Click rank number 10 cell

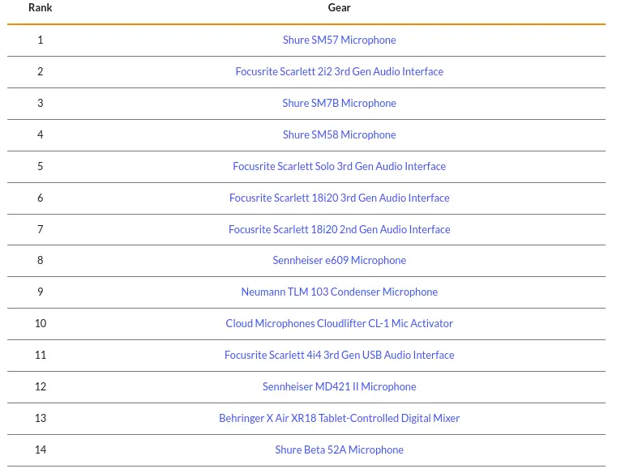tap(41, 324)
